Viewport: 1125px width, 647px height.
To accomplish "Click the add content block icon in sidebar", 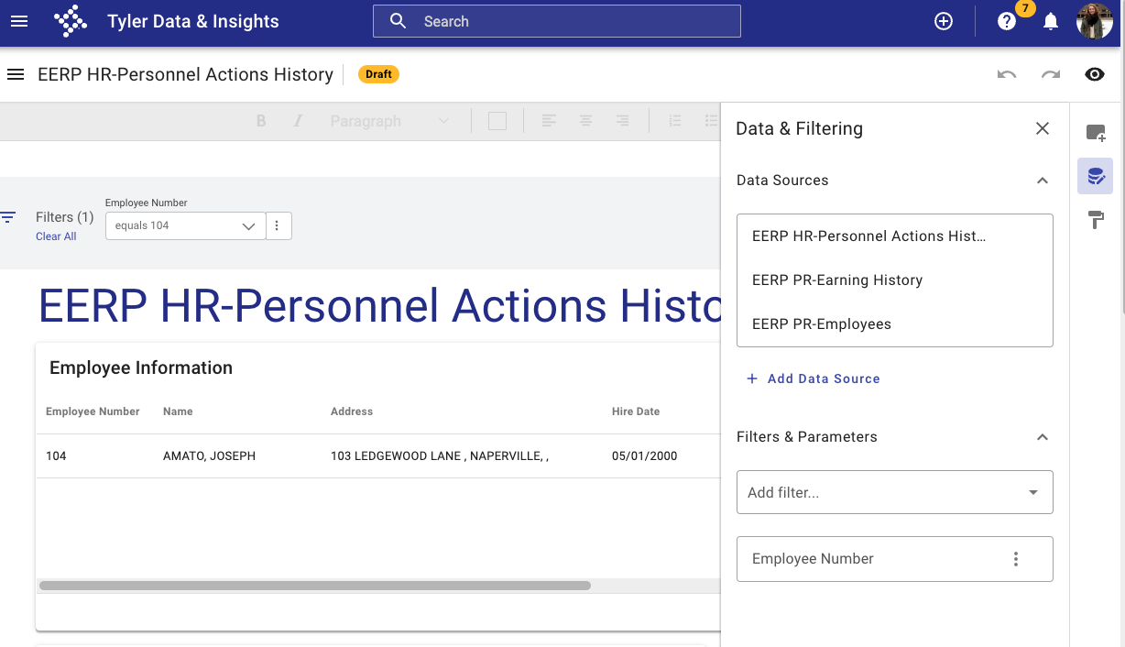I will coord(1096,133).
